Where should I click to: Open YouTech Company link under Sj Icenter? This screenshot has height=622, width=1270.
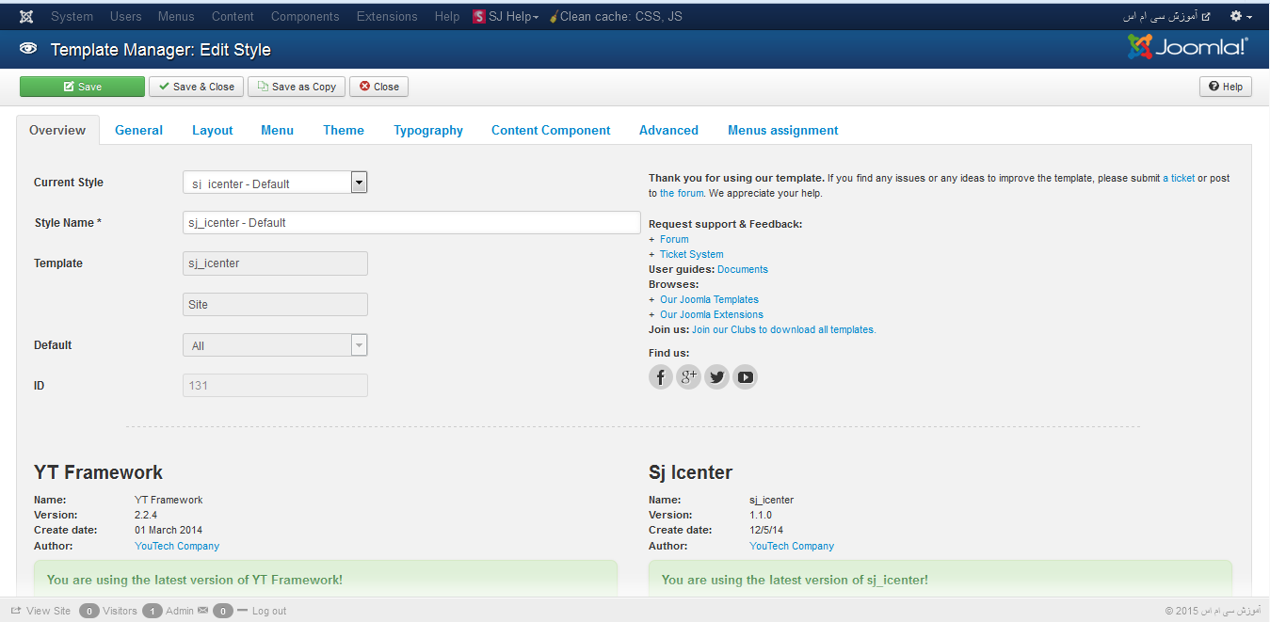(792, 546)
